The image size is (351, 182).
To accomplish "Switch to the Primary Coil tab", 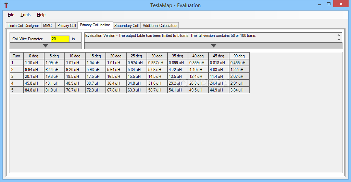I will 67,26.
